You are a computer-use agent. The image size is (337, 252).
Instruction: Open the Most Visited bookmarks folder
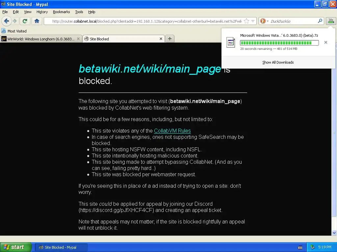pyautogui.click(x=14, y=31)
